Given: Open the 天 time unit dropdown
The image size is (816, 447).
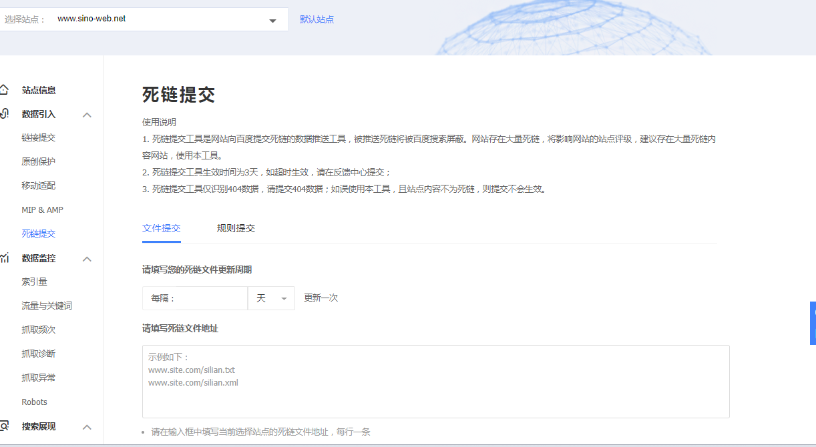Looking at the screenshot, I should 271,298.
